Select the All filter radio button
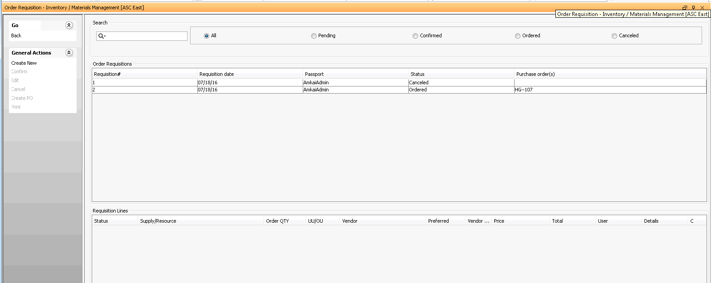The image size is (711, 283). pos(207,36)
